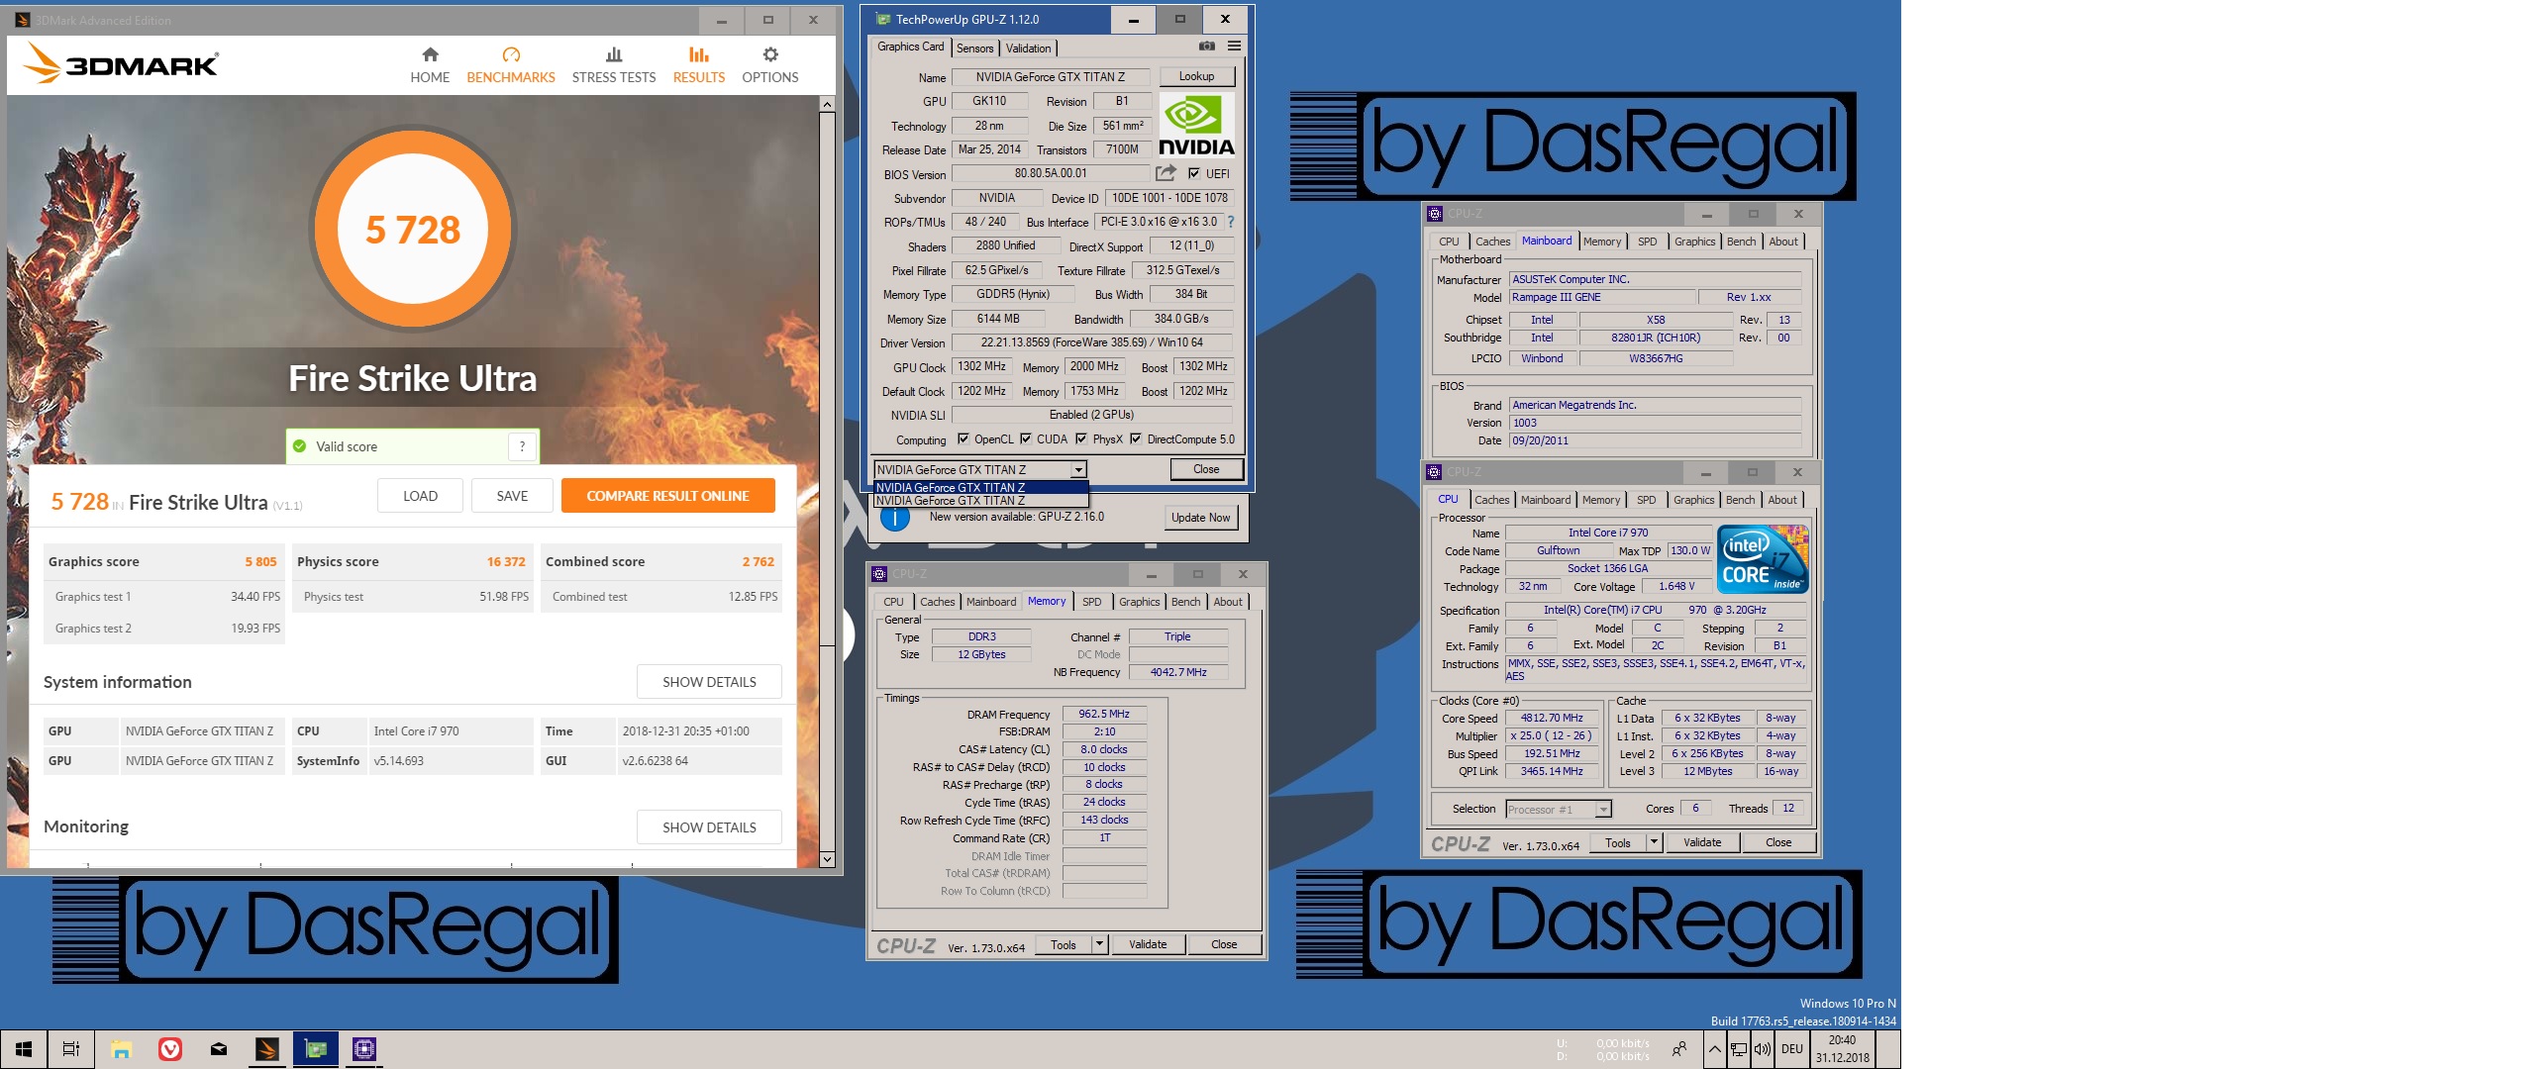Screen dimensions: 2535x1069
Task: Show details for System information
Action: click(x=709, y=682)
